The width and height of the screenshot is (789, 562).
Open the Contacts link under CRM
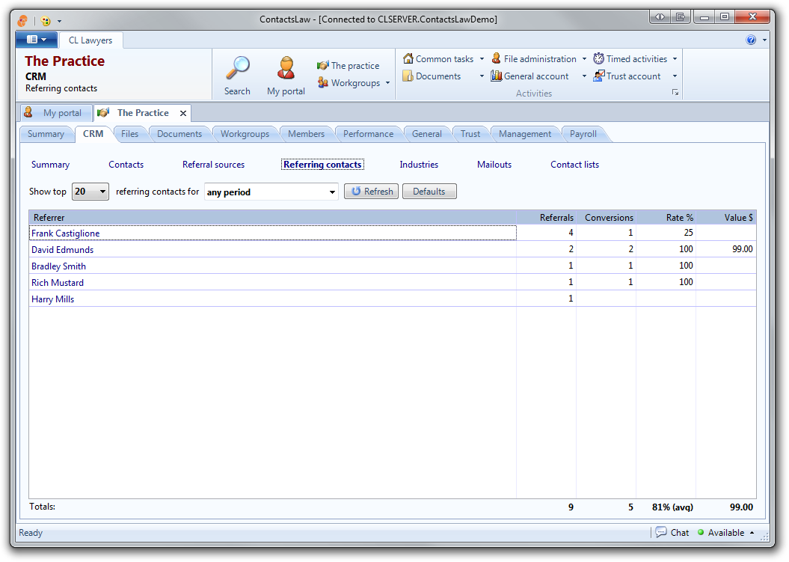[126, 165]
